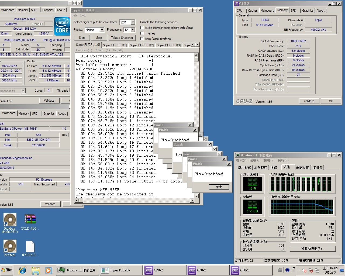Switch to the SPD tab in CPU-Z memory window
Screen dimensions: 345x276
294,11
